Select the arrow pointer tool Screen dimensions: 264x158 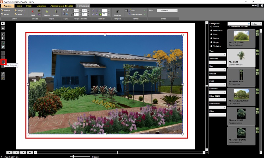click(3, 23)
